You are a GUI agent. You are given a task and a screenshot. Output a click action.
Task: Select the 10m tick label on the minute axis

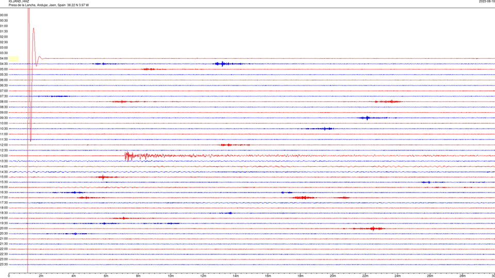tap(171, 276)
